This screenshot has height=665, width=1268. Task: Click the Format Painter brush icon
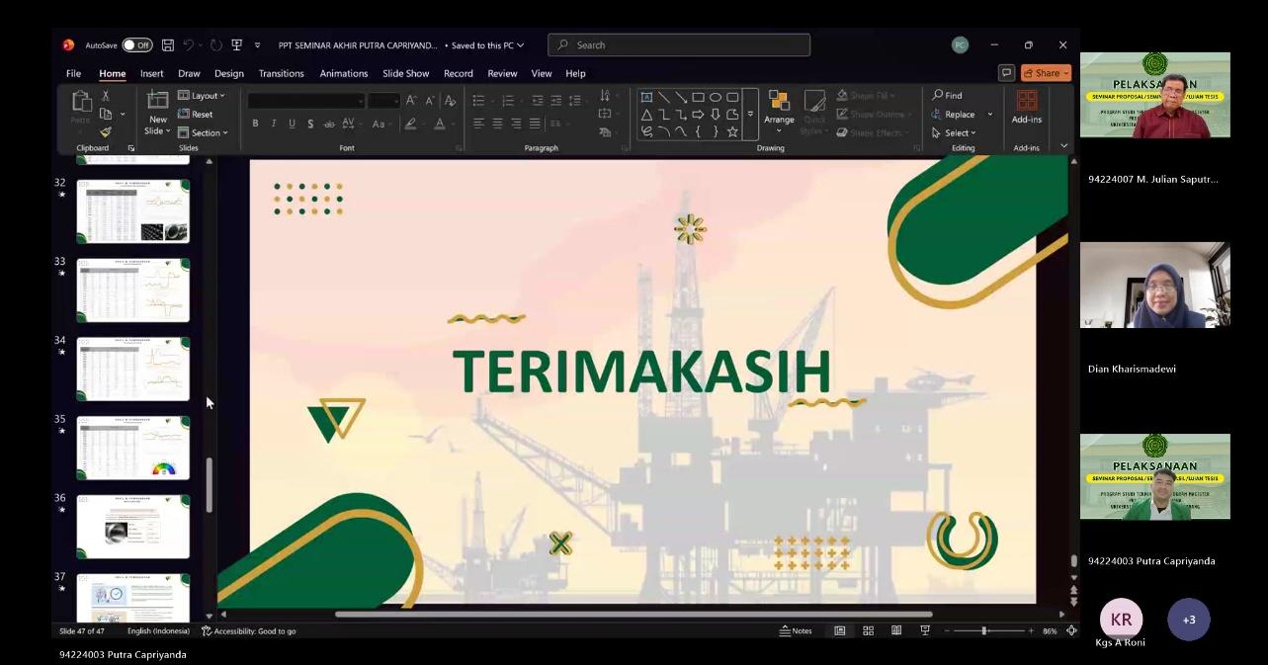coord(106,132)
